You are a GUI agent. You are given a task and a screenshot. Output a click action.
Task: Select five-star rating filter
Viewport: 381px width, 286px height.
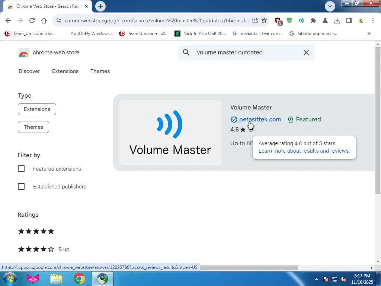[x=36, y=231]
